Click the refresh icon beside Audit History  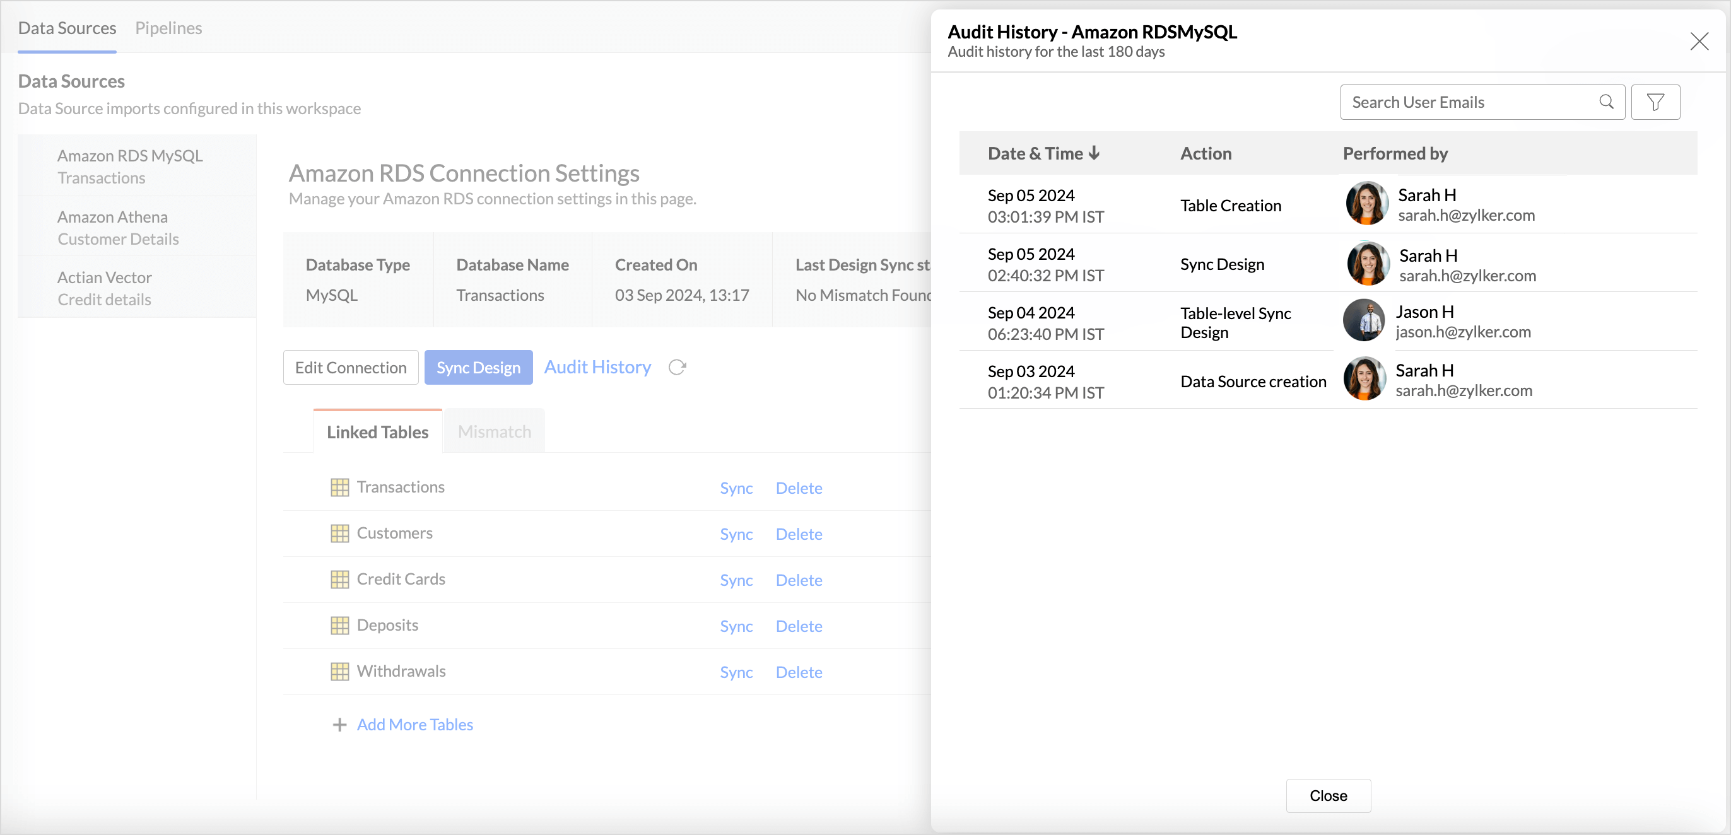677,367
